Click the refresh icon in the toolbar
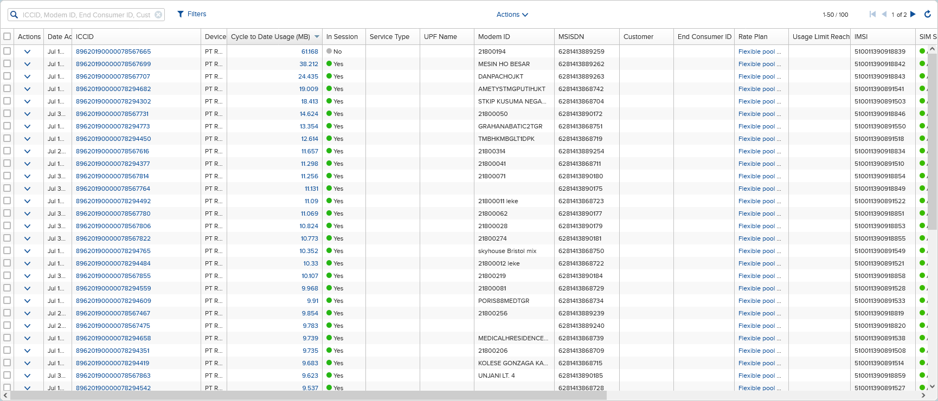938x401 pixels. click(x=928, y=15)
